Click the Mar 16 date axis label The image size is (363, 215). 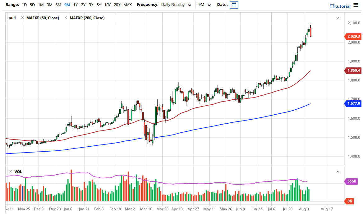(146, 209)
